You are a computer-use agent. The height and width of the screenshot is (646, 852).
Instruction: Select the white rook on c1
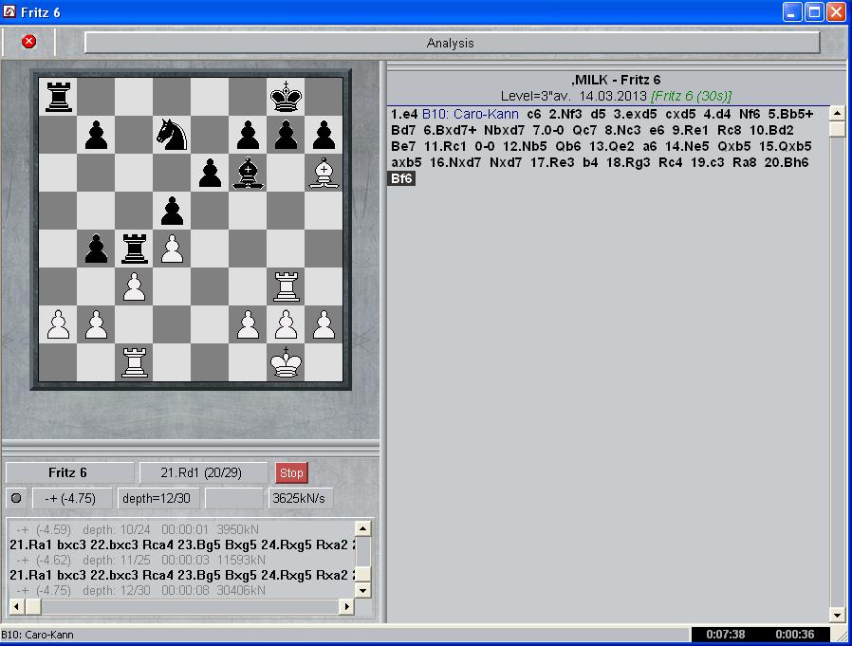click(134, 362)
